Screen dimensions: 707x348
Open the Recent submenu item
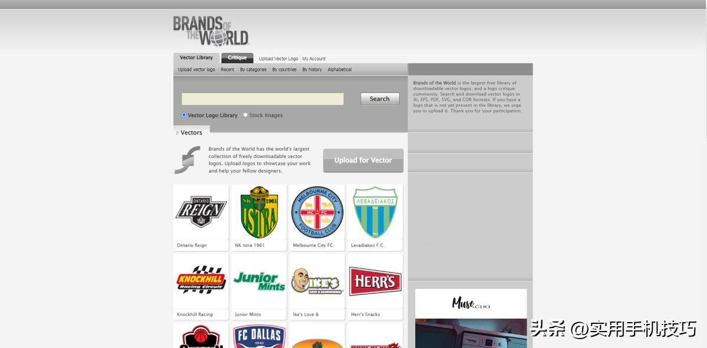click(227, 69)
